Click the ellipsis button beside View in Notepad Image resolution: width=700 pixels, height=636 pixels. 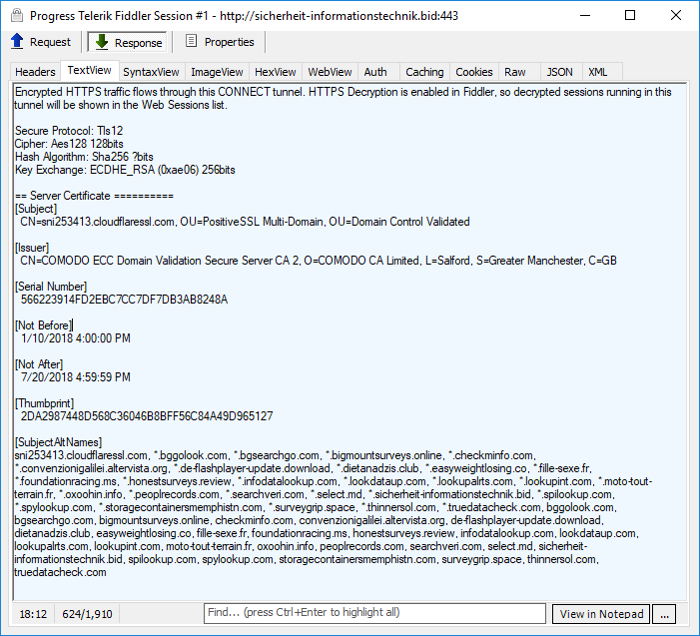[x=664, y=614]
